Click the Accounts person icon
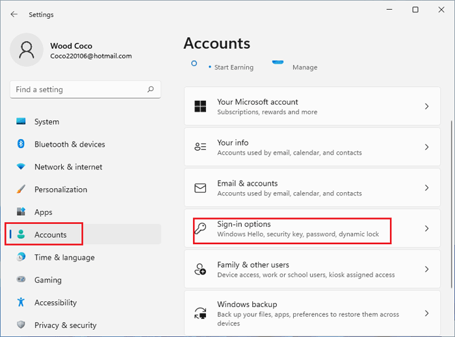 pyautogui.click(x=21, y=234)
